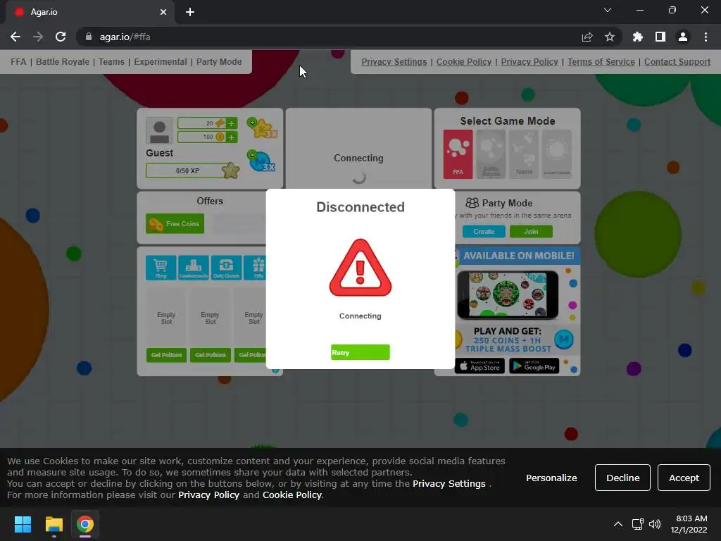Screen dimensions: 721x541
Task: Open the Terms of Service link
Action: point(601,62)
